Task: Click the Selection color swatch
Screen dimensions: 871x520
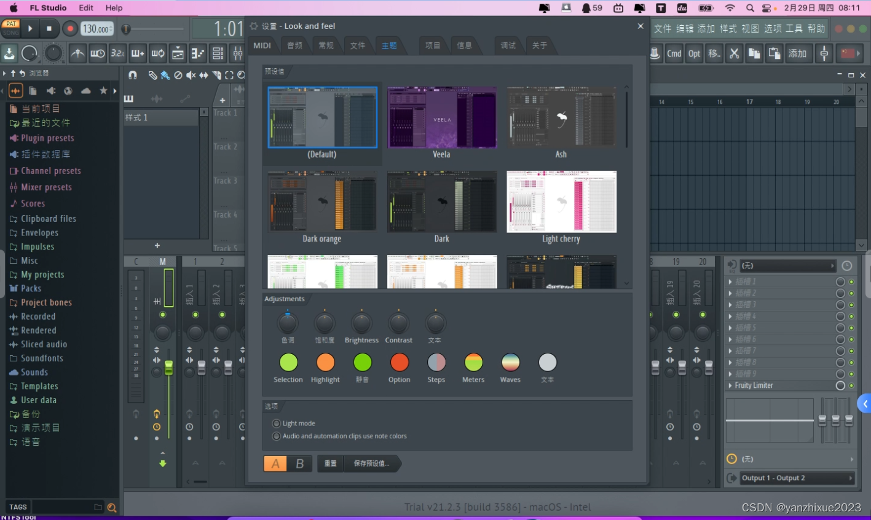Action: pyautogui.click(x=288, y=363)
